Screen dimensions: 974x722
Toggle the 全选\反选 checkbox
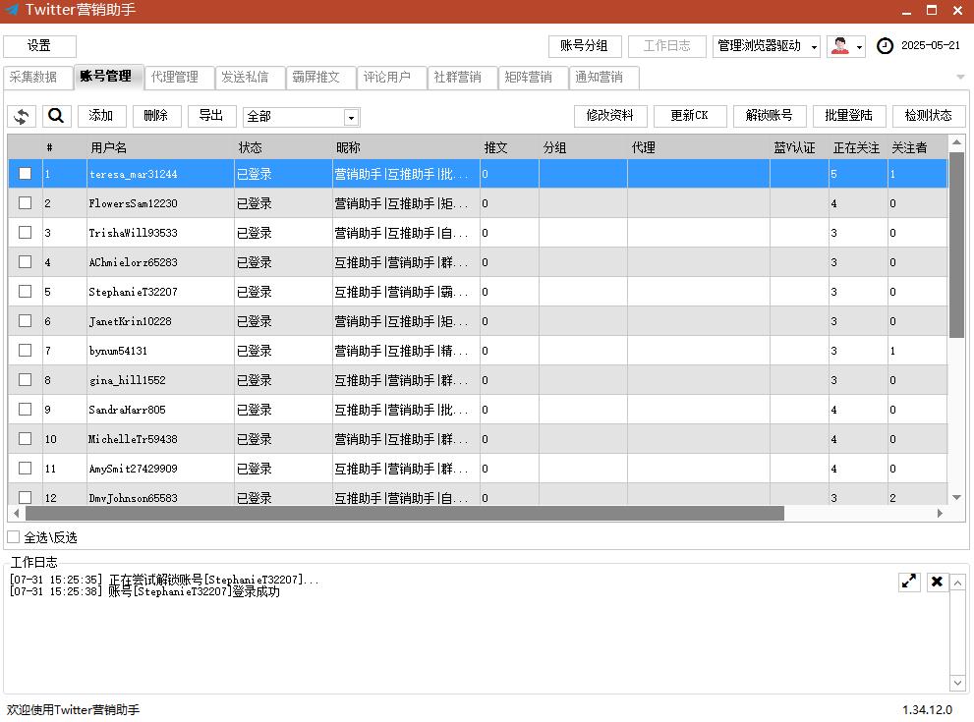[x=14, y=537]
